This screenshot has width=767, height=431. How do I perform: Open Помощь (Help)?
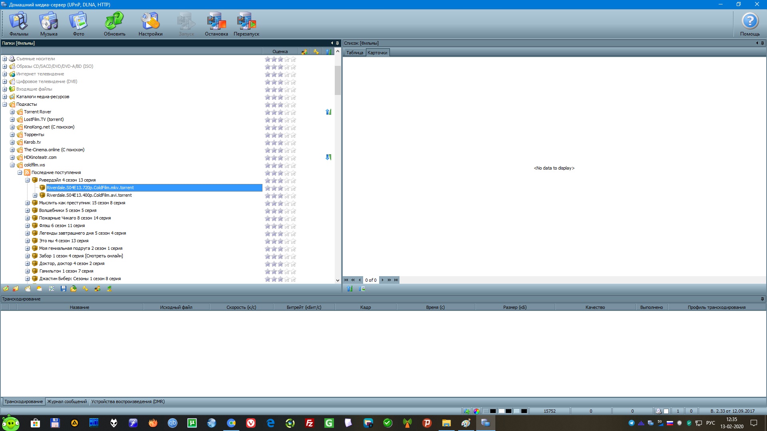point(750,24)
